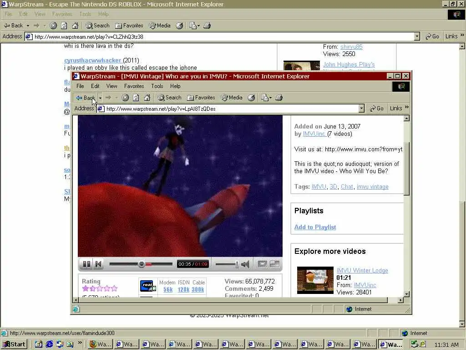Open Favorites menu in IMVU window

click(x=134, y=86)
